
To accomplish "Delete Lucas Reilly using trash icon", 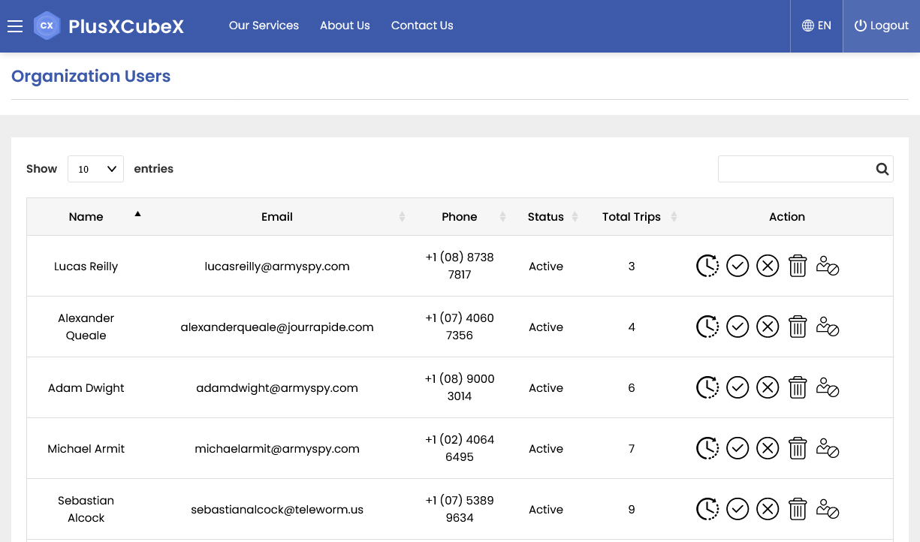I will (798, 266).
